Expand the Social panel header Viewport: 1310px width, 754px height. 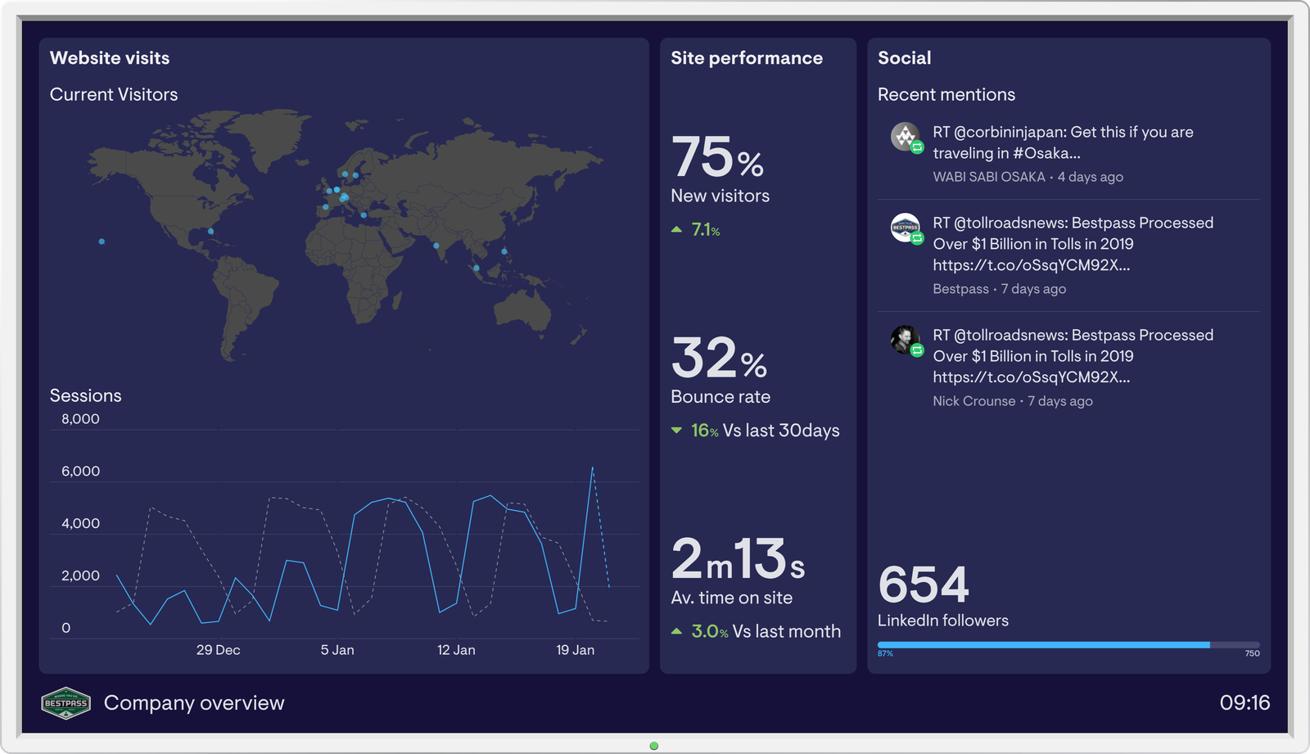pyautogui.click(x=904, y=57)
